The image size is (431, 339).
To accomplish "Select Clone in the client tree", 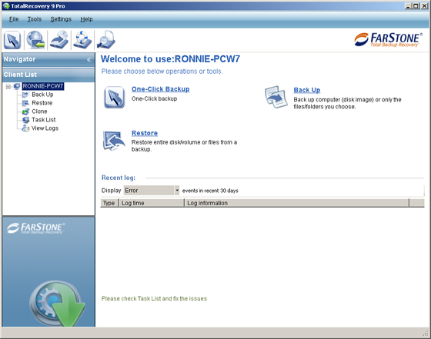I will point(39,111).
